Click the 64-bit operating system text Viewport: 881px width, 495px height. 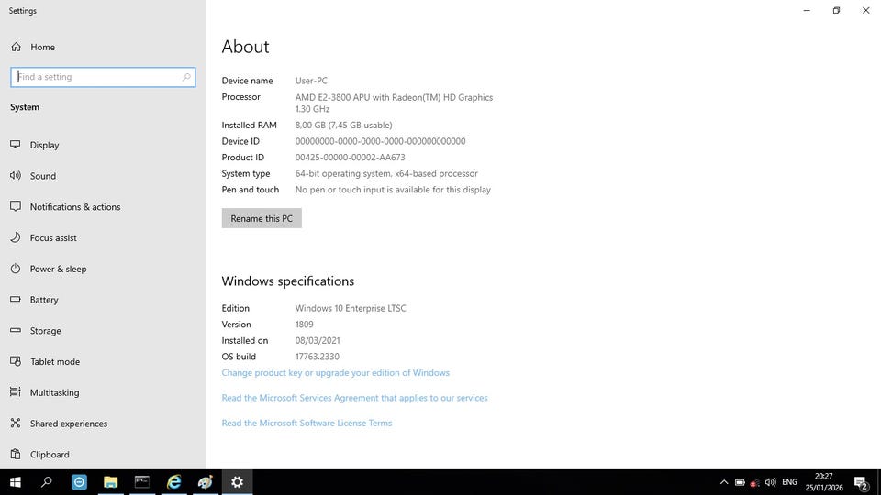386,173
